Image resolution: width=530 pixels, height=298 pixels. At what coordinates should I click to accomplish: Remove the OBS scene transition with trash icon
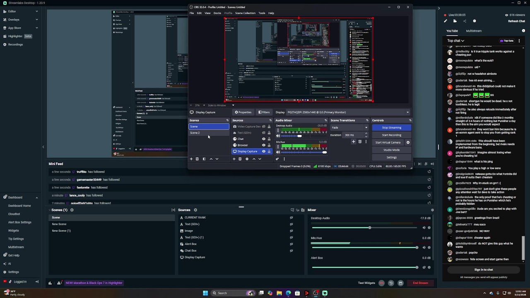[360, 142]
